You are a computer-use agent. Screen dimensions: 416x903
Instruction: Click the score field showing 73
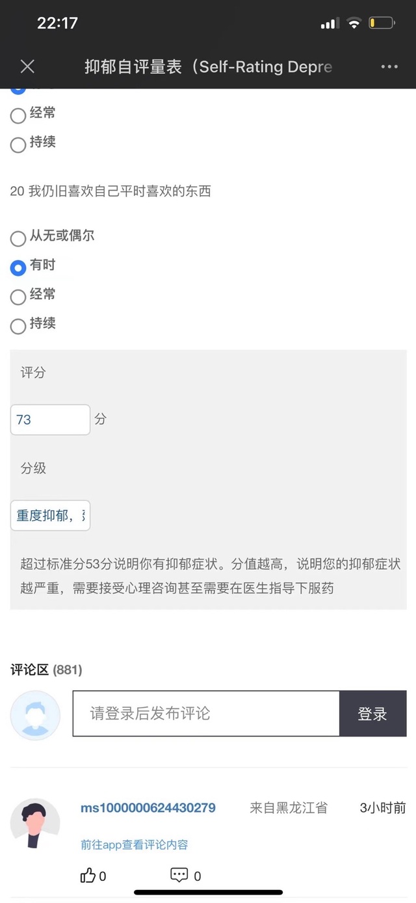50,420
